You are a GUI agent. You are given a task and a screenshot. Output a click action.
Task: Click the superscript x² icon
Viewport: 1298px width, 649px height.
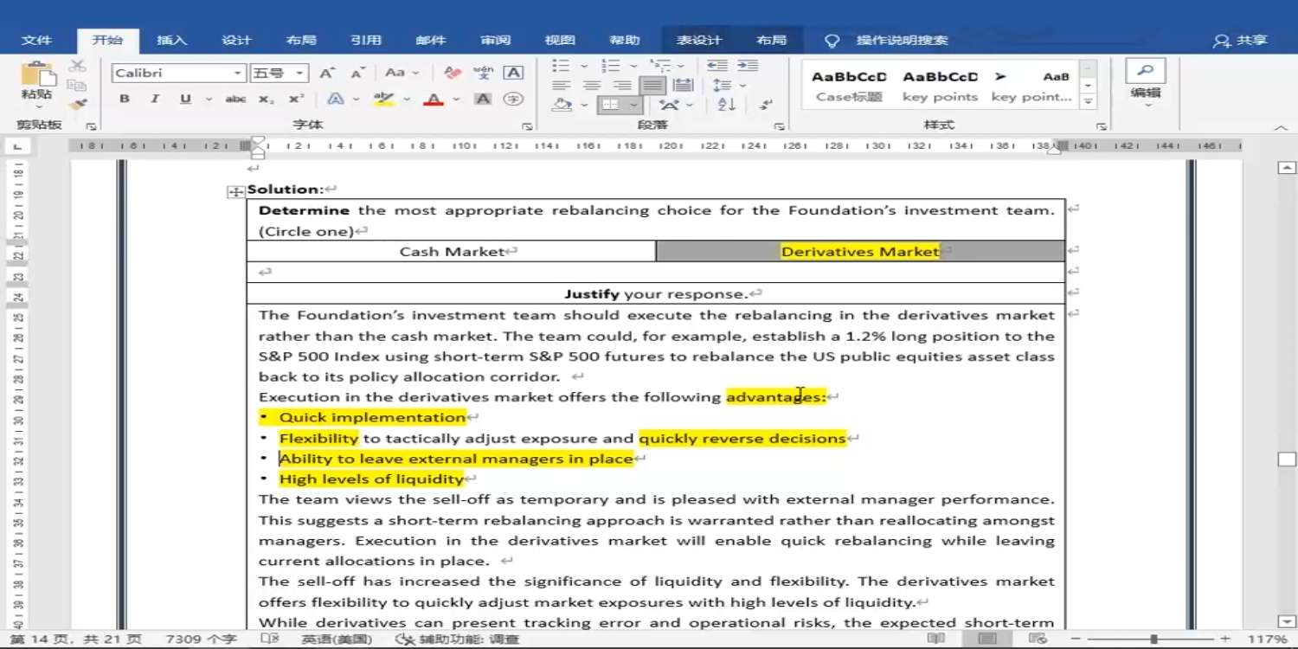tap(296, 100)
